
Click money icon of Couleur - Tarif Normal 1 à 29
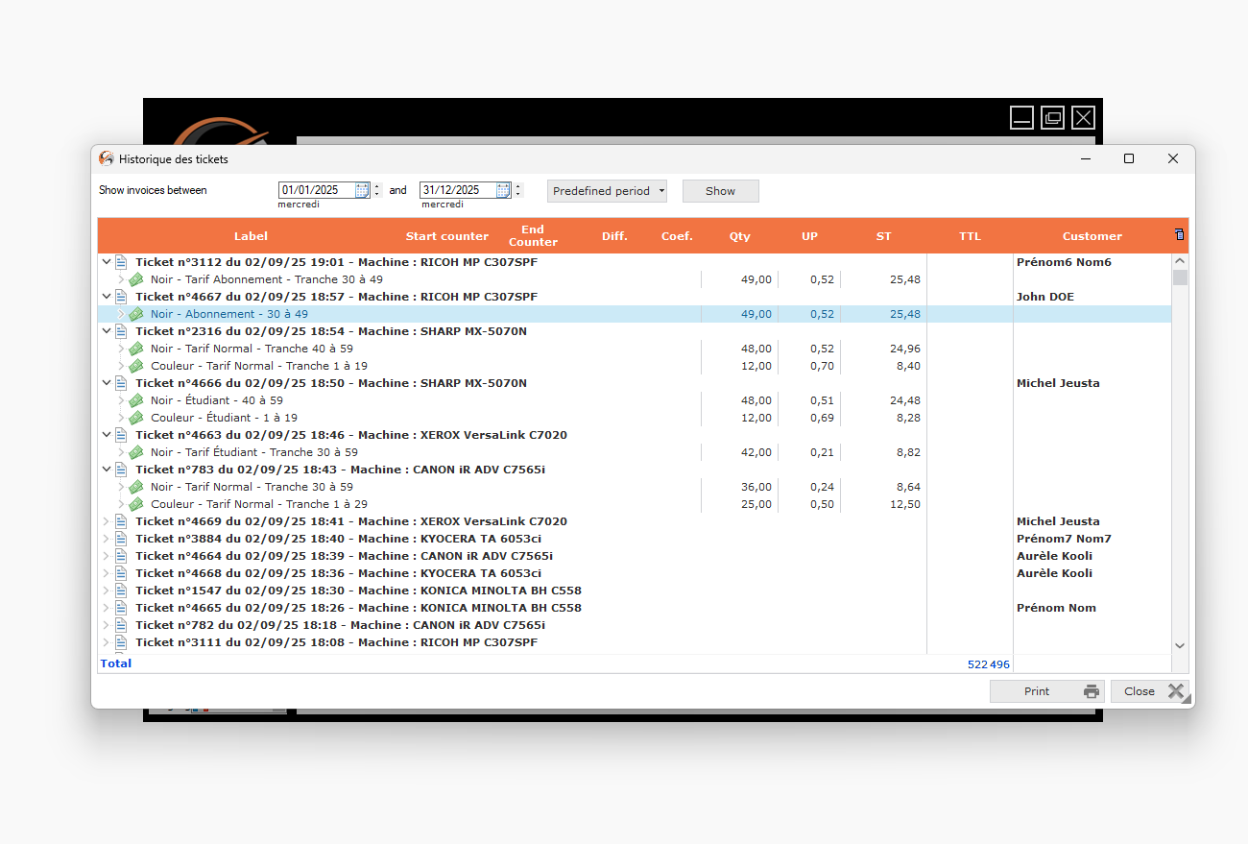click(x=136, y=504)
